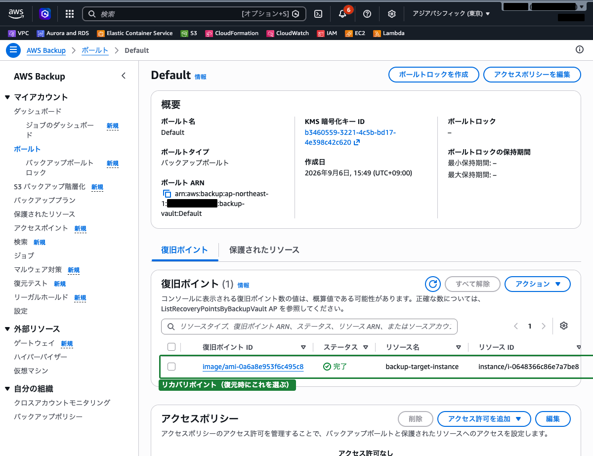Open ジョブ in sidebar
Image resolution: width=593 pixels, height=456 pixels.
(24, 255)
